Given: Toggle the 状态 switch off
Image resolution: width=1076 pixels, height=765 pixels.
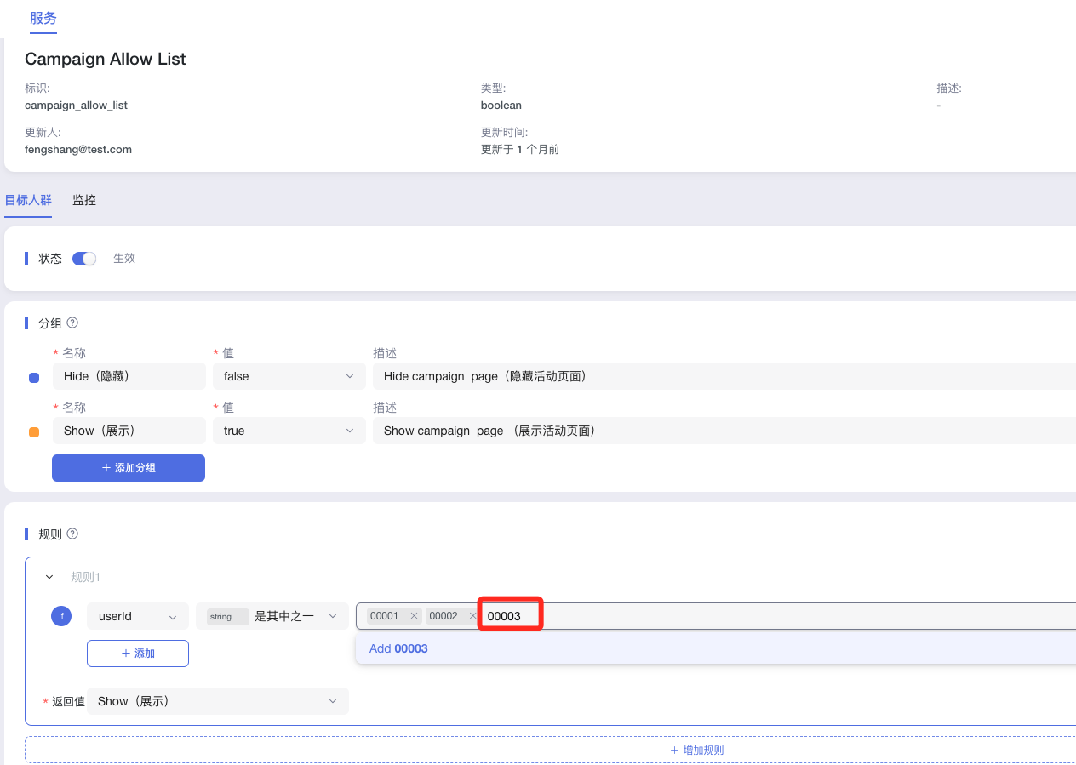Looking at the screenshot, I should 84,259.
